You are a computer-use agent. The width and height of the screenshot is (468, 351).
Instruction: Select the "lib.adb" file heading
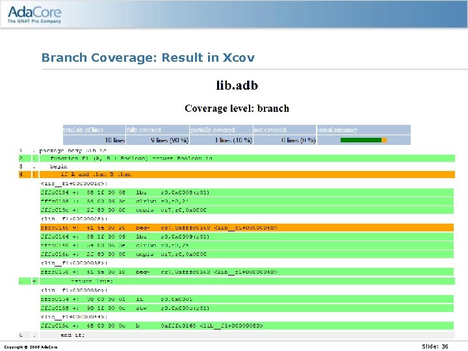(237, 85)
